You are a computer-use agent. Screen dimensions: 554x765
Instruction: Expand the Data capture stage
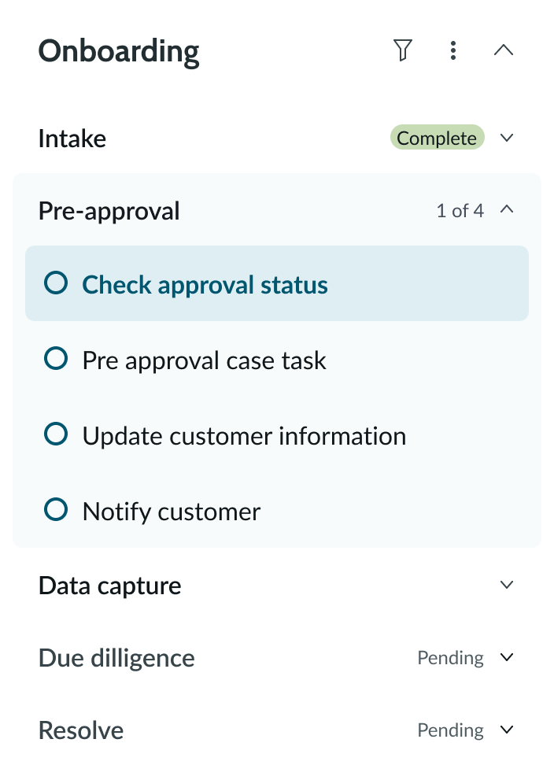(508, 585)
